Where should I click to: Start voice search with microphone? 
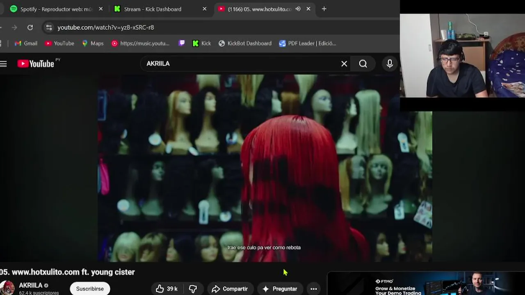coord(390,64)
